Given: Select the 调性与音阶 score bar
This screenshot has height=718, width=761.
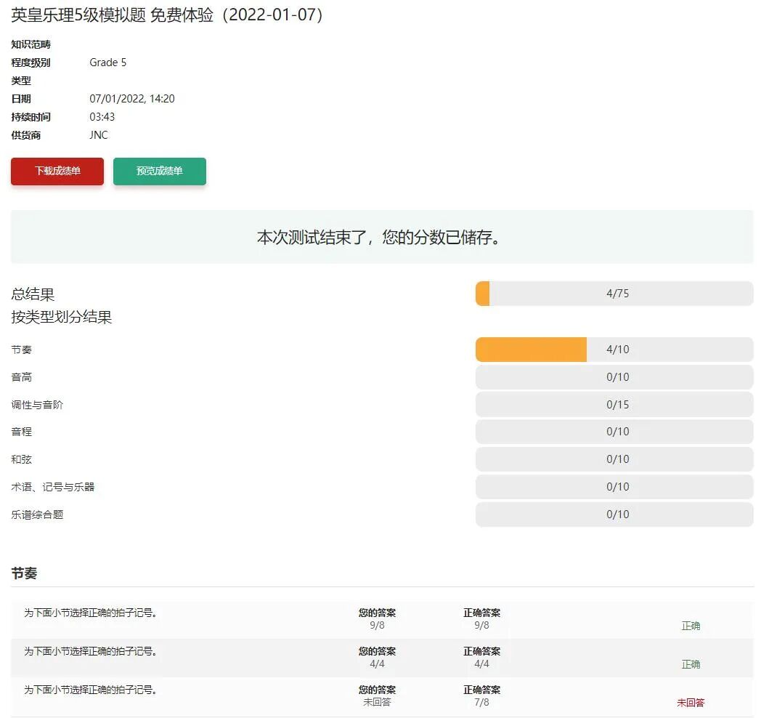Looking at the screenshot, I should tap(614, 404).
